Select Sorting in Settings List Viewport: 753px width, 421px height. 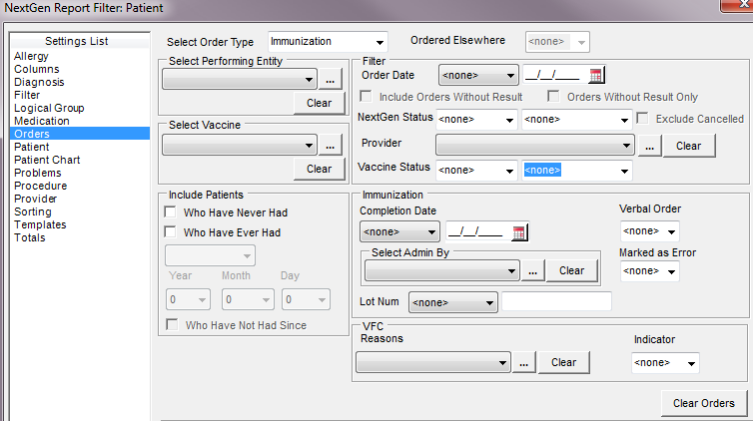(x=33, y=211)
